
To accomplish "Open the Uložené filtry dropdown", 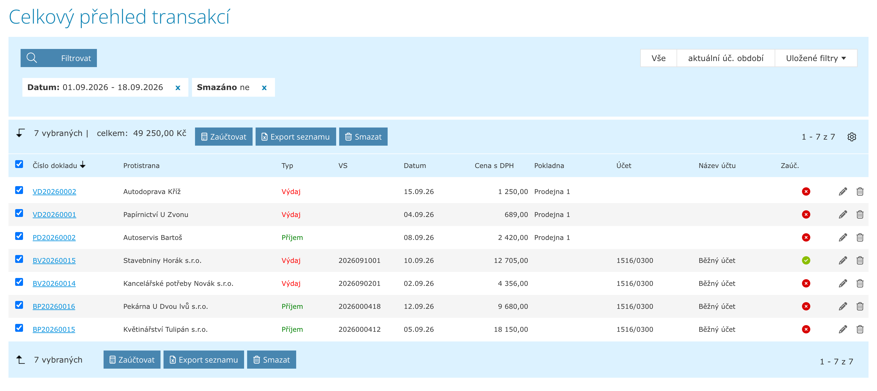I will pos(816,58).
